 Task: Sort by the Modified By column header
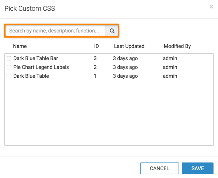(x=177, y=46)
